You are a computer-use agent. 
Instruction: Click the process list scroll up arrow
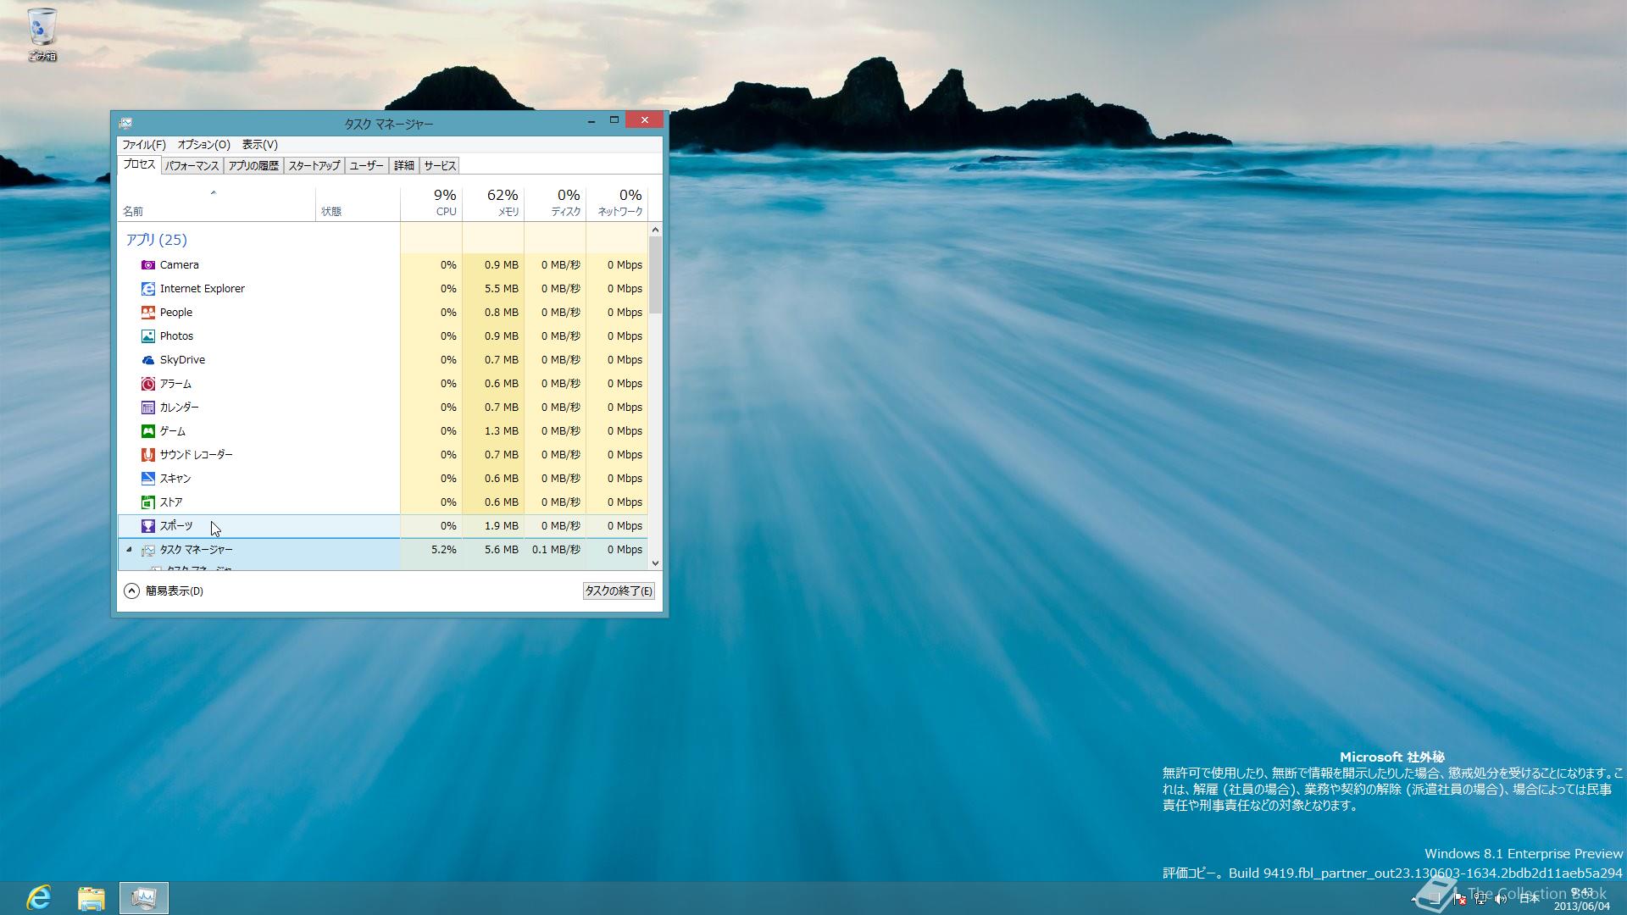tap(655, 230)
